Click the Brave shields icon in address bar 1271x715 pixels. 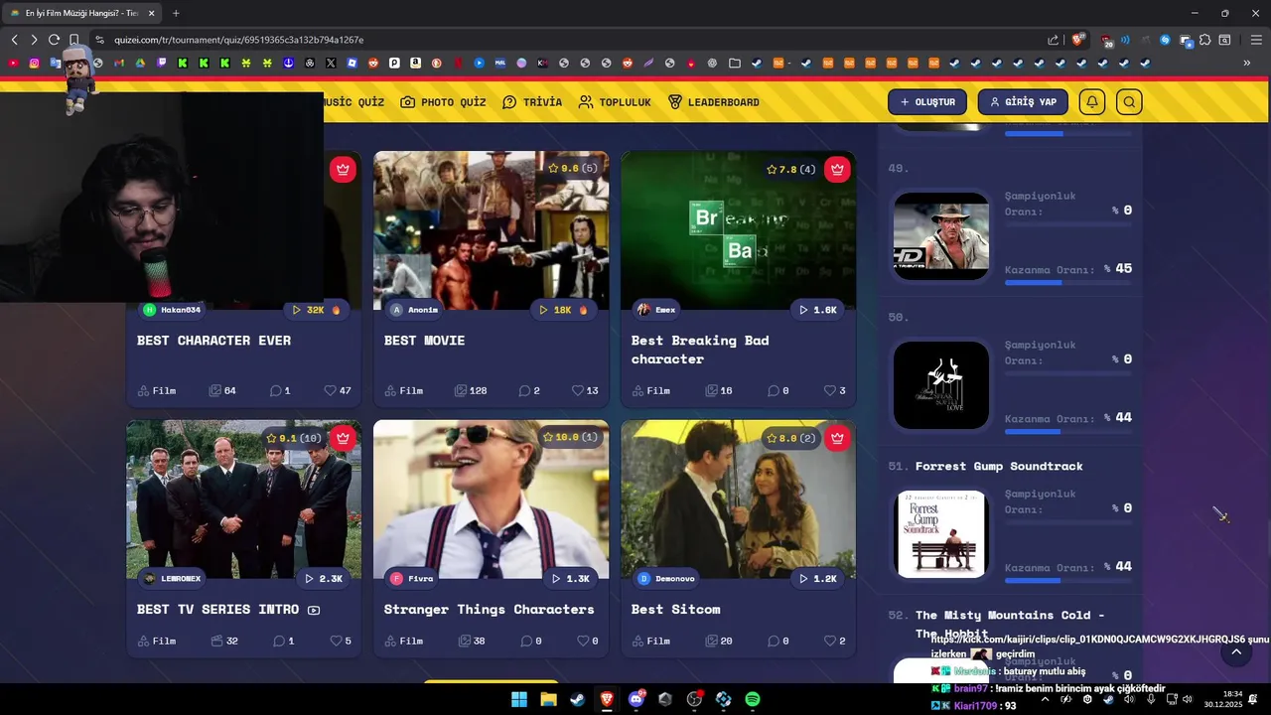pyautogui.click(x=1077, y=40)
